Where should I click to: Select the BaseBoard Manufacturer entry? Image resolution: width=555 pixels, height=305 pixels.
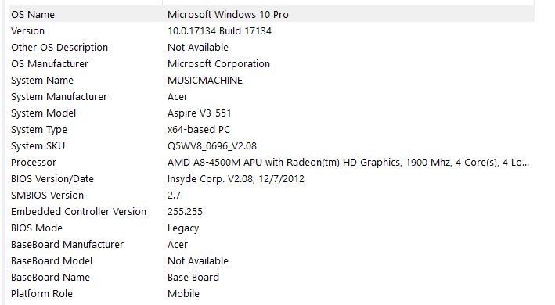(272, 245)
